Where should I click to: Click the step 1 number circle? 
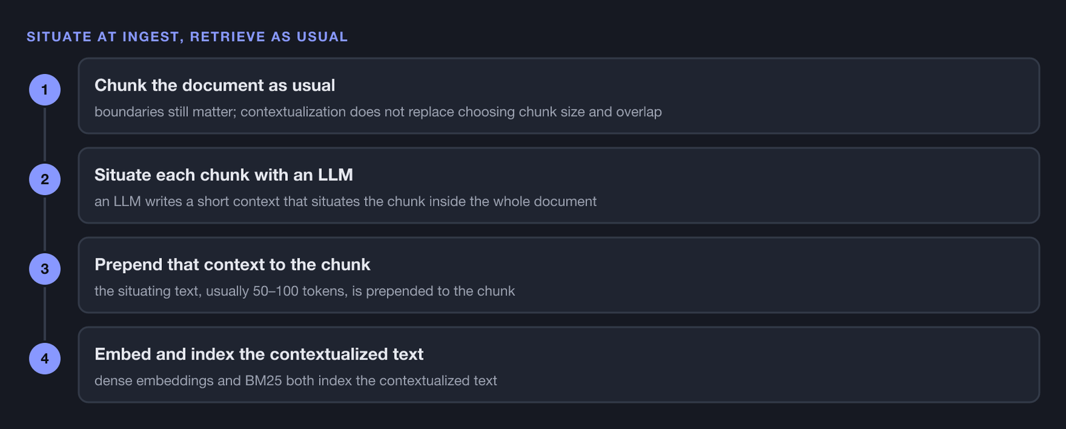tap(45, 90)
